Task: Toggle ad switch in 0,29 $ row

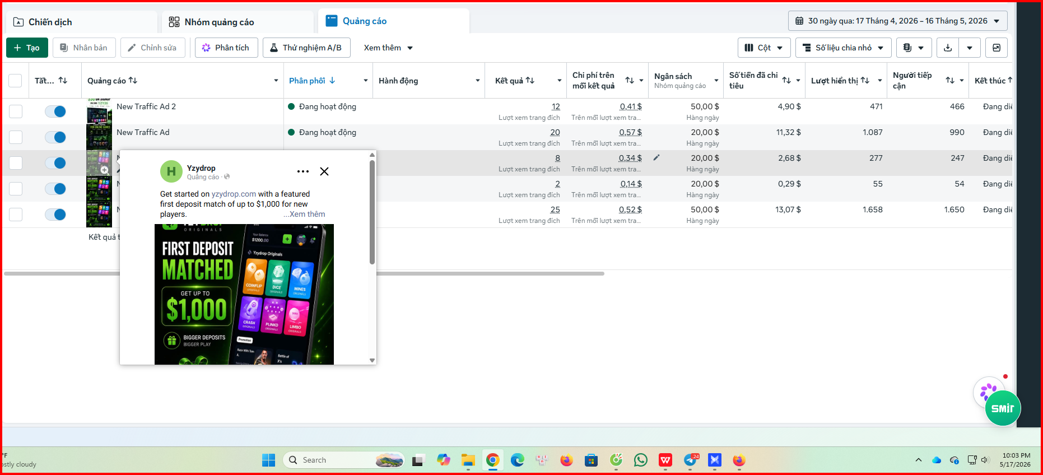Action: 55,189
